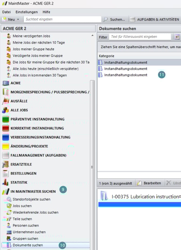Image resolution: width=181 pixels, height=250 pixels.
Task: Click the Ausfälle flag icon
Action: [6, 101]
